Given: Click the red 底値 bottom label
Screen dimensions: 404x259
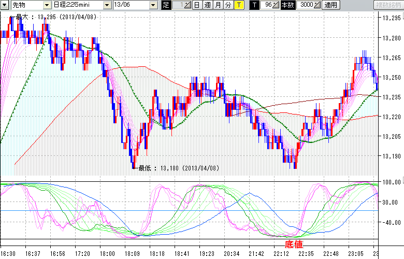Looking at the screenshot, I should pos(294,243).
